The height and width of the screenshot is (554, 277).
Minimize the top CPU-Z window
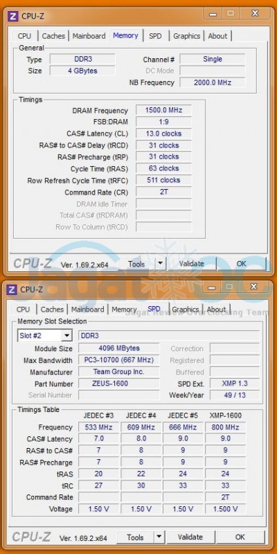tap(213, 14)
